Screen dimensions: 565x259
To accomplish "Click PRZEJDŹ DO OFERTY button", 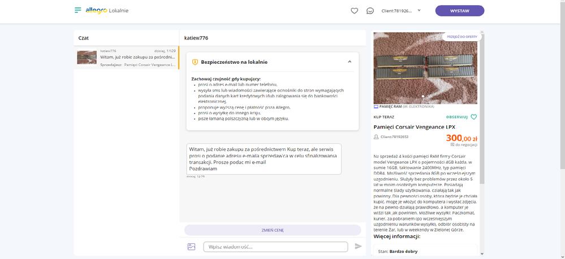I will coord(462,37).
